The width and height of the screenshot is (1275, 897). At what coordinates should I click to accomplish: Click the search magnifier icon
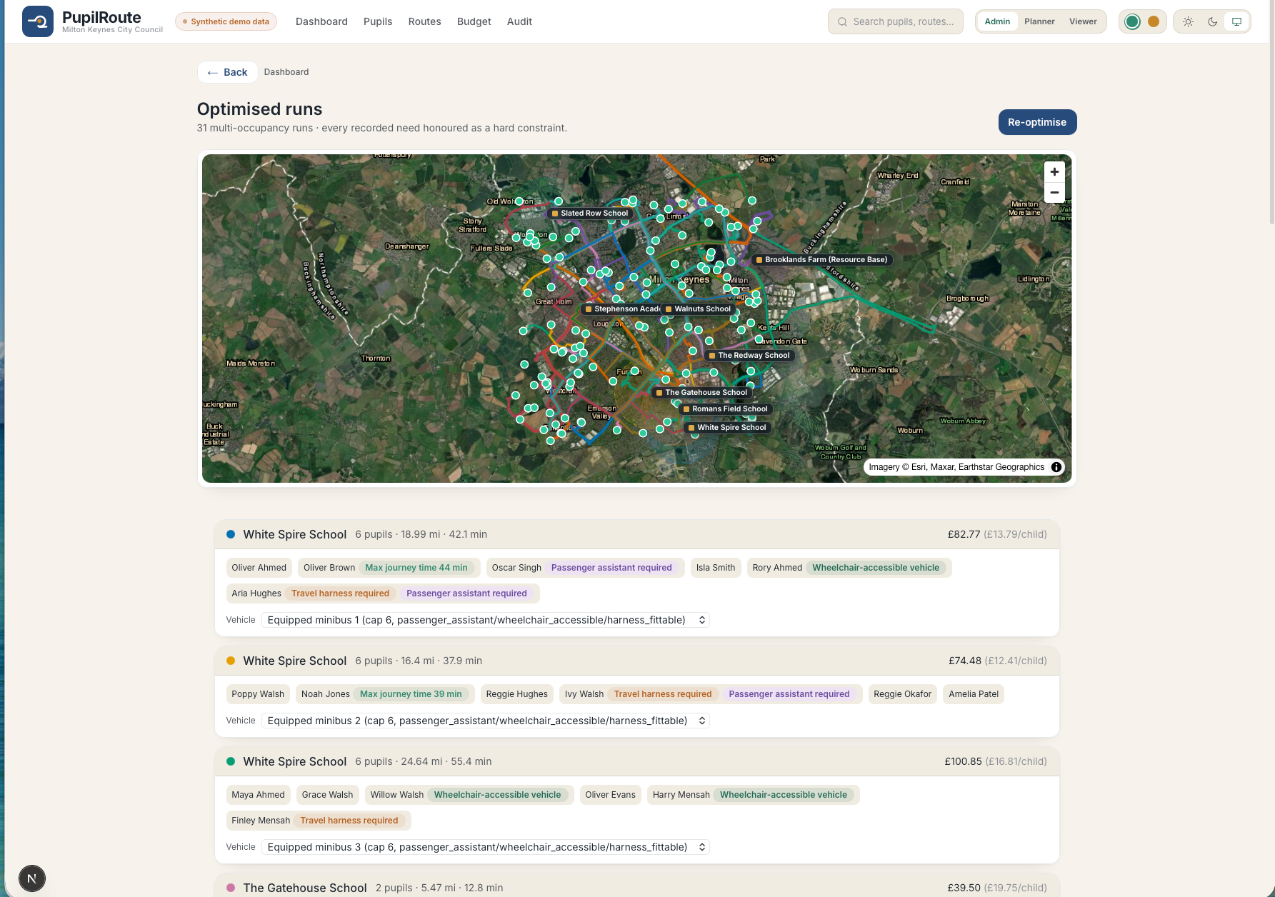tap(843, 21)
